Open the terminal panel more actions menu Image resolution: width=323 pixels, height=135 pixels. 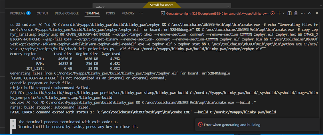[x=303, y=13]
